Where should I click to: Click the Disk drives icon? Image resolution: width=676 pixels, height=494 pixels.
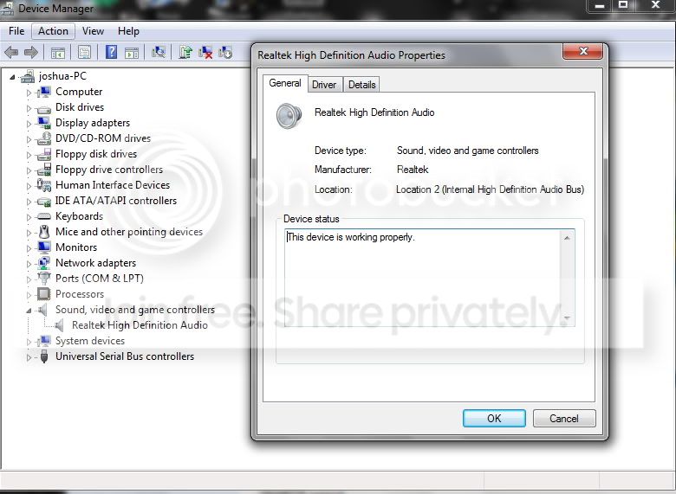44,108
